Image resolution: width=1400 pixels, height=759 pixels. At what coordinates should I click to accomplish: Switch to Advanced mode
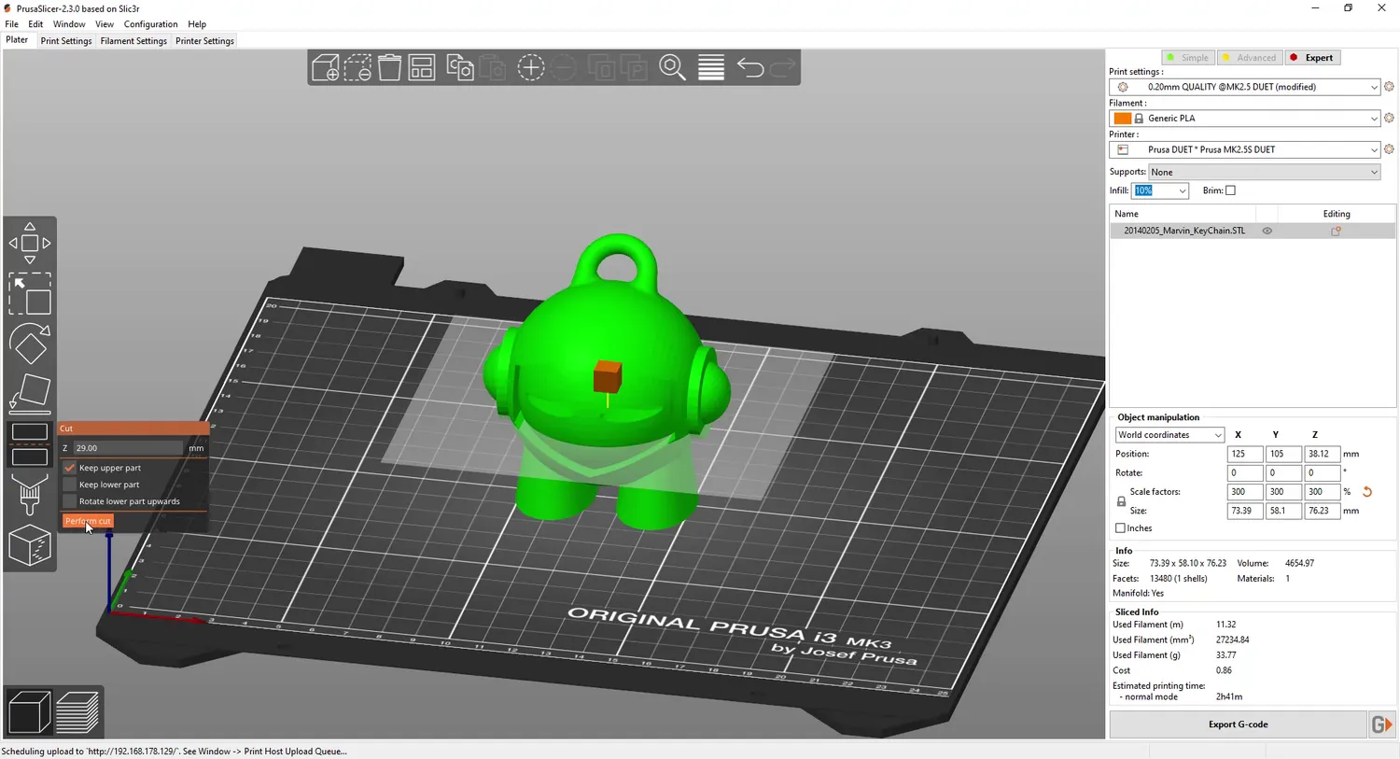click(1249, 58)
